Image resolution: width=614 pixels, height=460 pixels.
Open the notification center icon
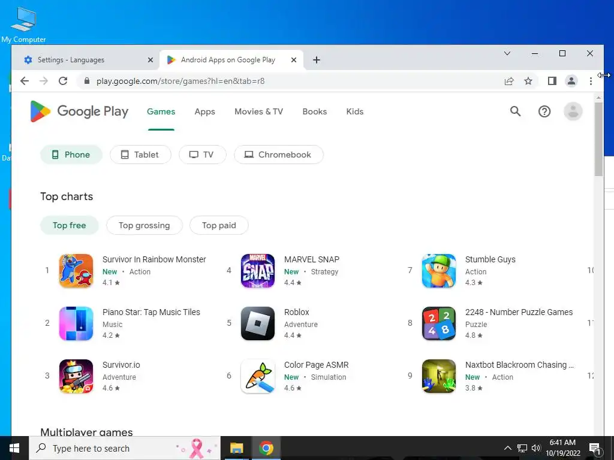[x=595, y=448]
